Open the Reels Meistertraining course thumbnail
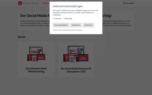Image resolution: width=152 pixels, height=95 pixels. (36, 54)
